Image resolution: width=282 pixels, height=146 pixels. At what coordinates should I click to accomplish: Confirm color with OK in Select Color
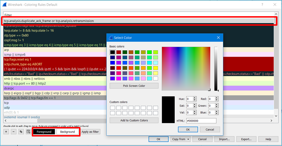coord(188,129)
